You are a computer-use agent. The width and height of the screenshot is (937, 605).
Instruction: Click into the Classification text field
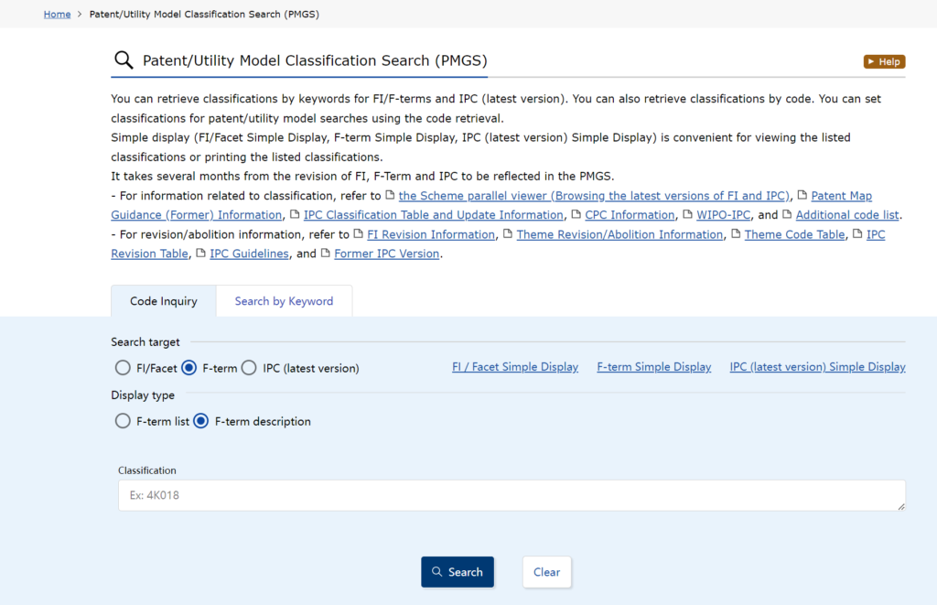pyautogui.click(x=511, y=495)
